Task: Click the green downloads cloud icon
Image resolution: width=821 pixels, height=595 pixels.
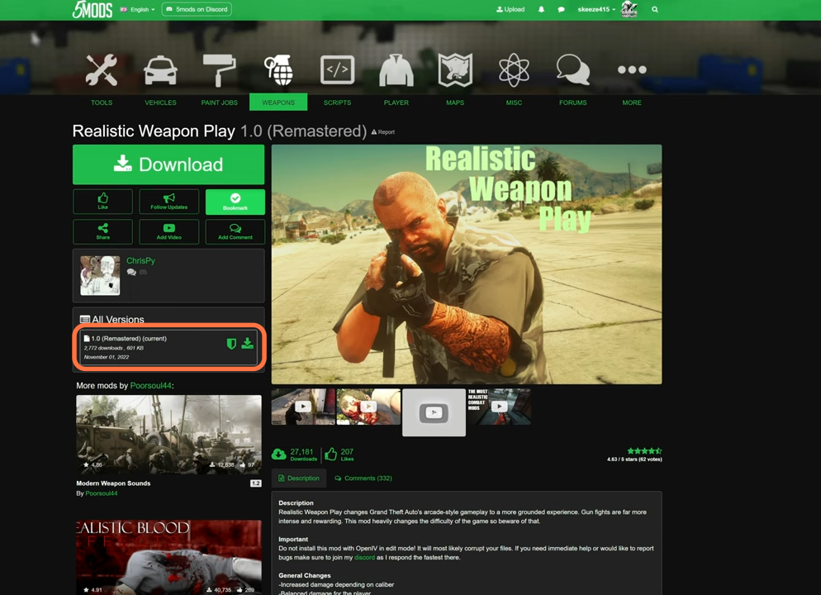Action: pyautogui.click(x=279, y=455)
